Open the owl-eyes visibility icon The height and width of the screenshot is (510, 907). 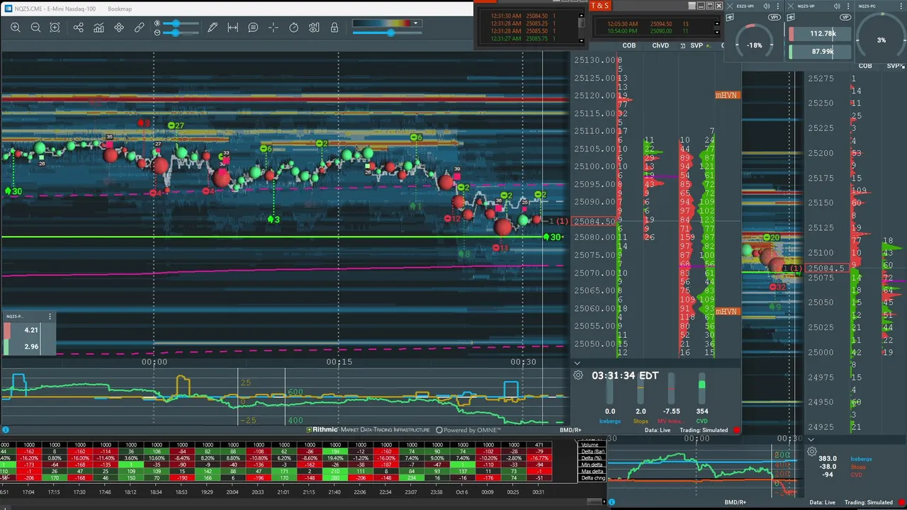pyautogui.click(x=314, y=28)
